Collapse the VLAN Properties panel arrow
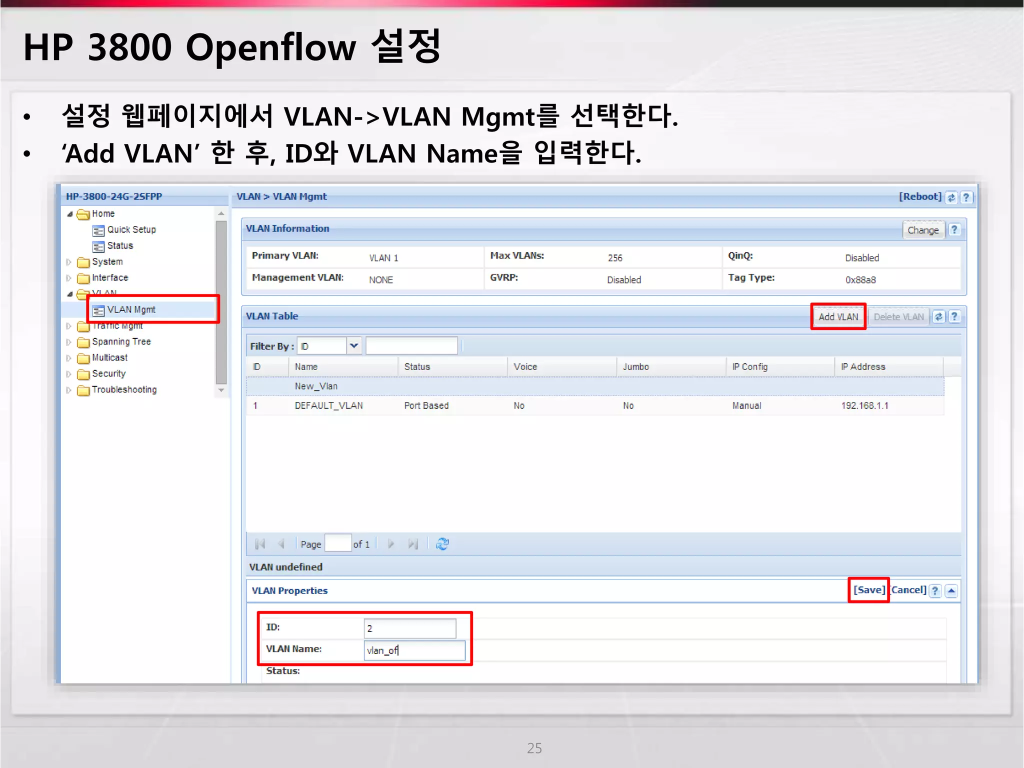Viewport: 1024px width, 768px height. [x=951, y=590]
